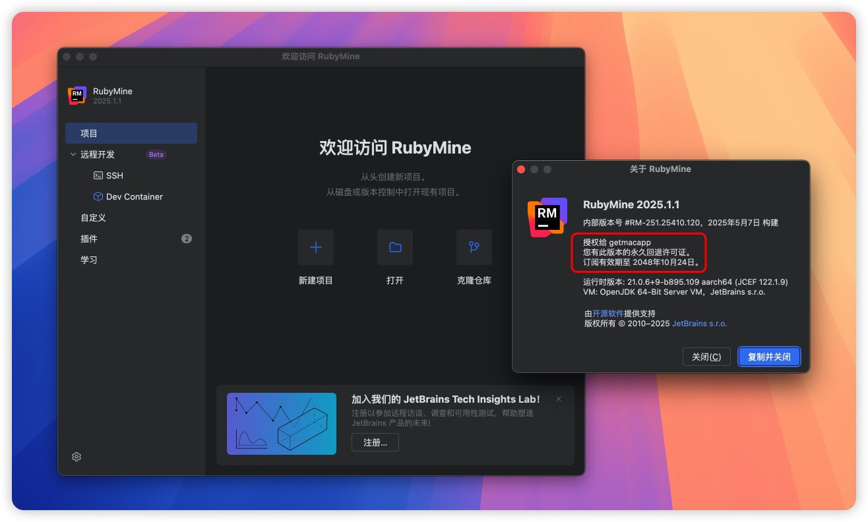
Task: Click the Beta badge
Action: (156, 154)
